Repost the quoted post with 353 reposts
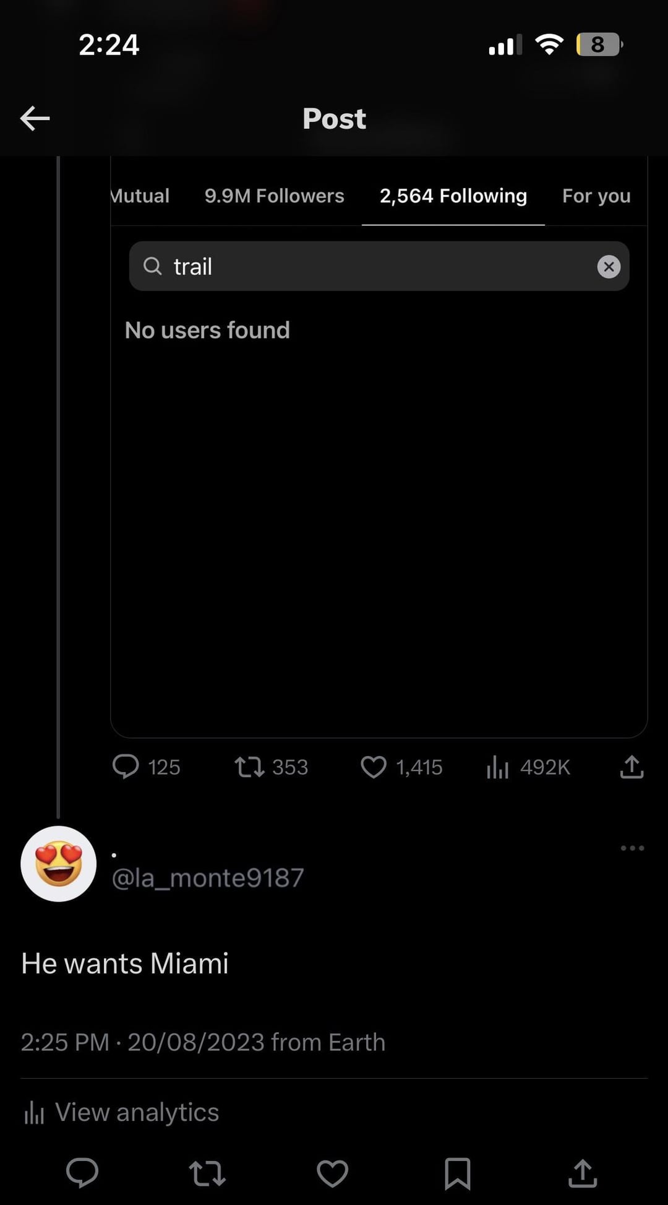This screenshot has height=1205, width=668. coord(249,767)
